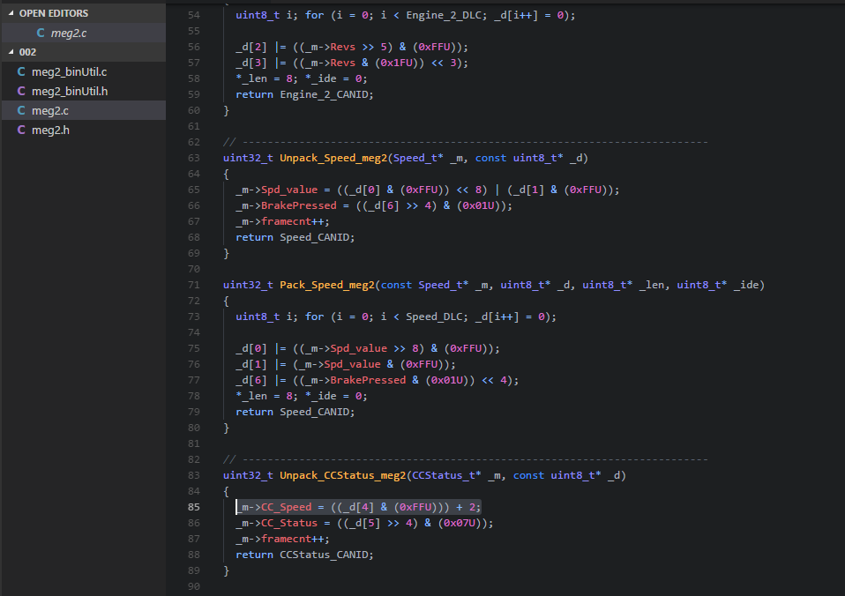The height and width of the screenshot is (596, 845).
Task: Click BrakePressed on line 77
Action: [368, 380]
